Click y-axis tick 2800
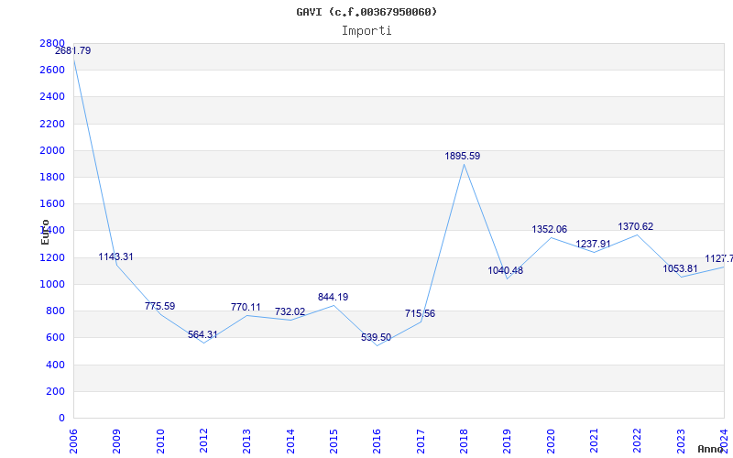The image size is (733, 458). pos(52,43)
